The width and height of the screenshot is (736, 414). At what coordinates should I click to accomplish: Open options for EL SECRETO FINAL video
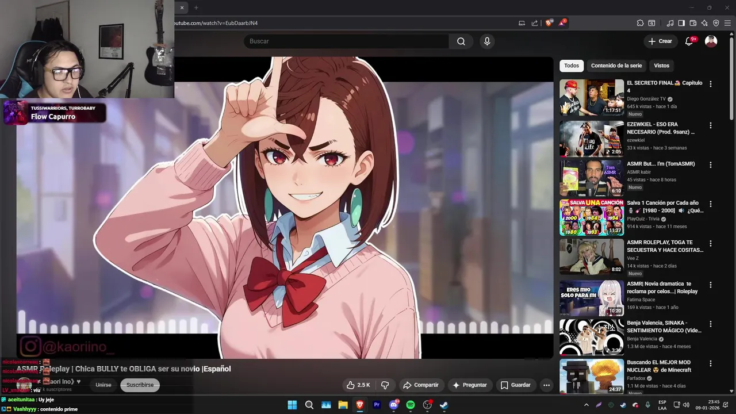711,84
